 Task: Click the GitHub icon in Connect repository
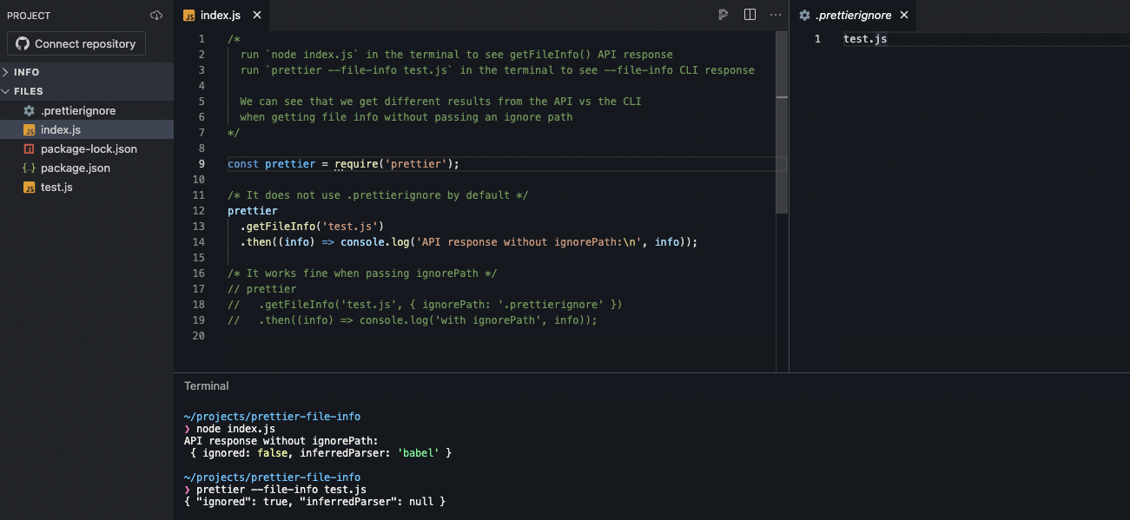[22, 43]
